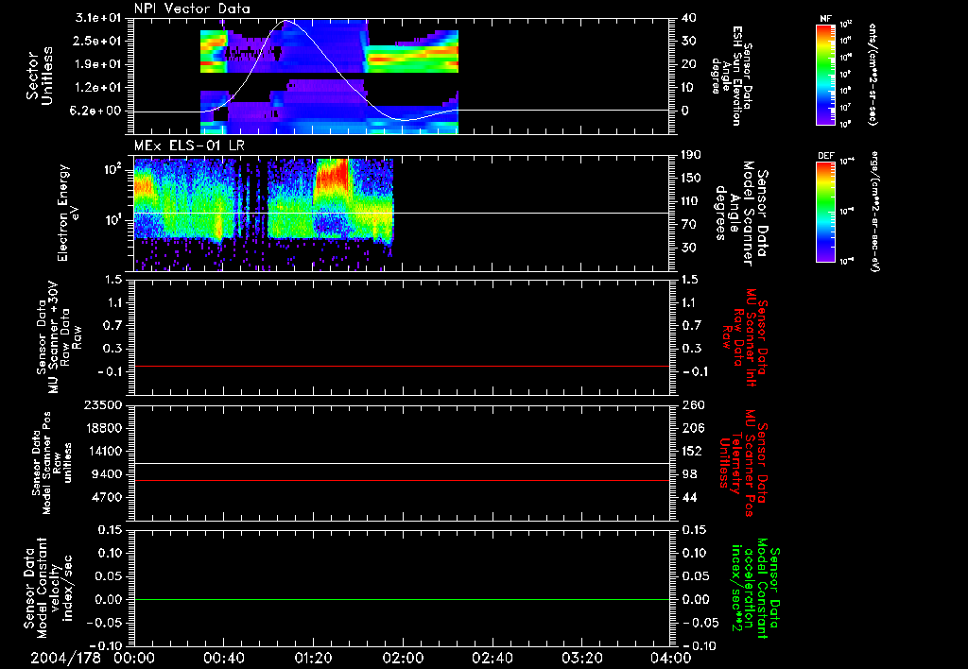968x669 pixels.
Task: Click the DEF energy flux color bar
Action: point(825,212)
